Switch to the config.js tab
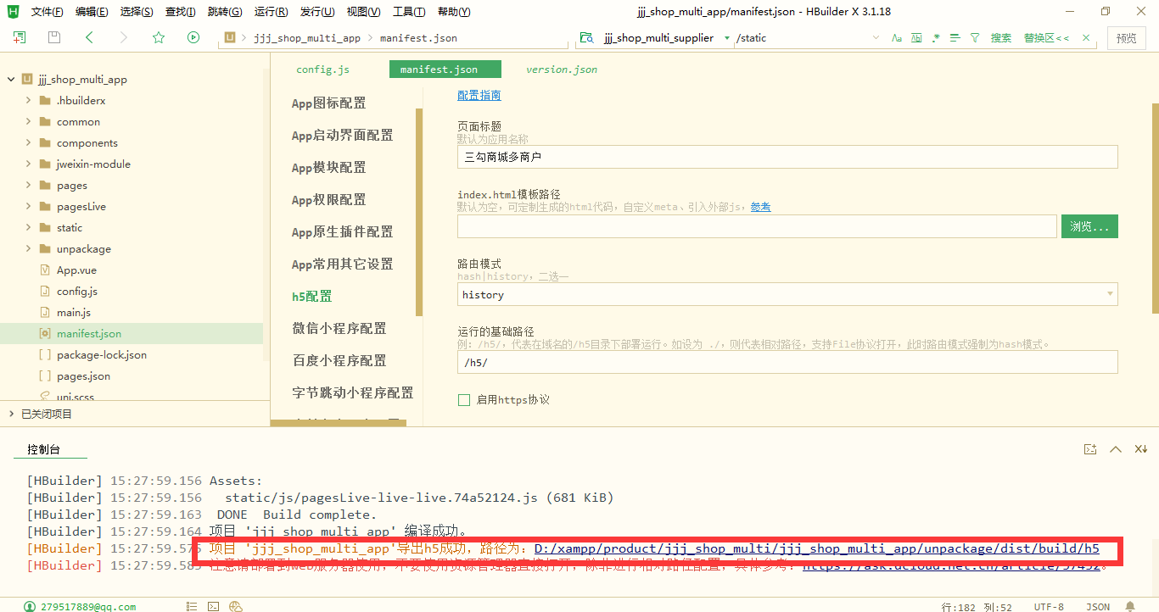1159x612 pixels. click(x=322, y=70)
